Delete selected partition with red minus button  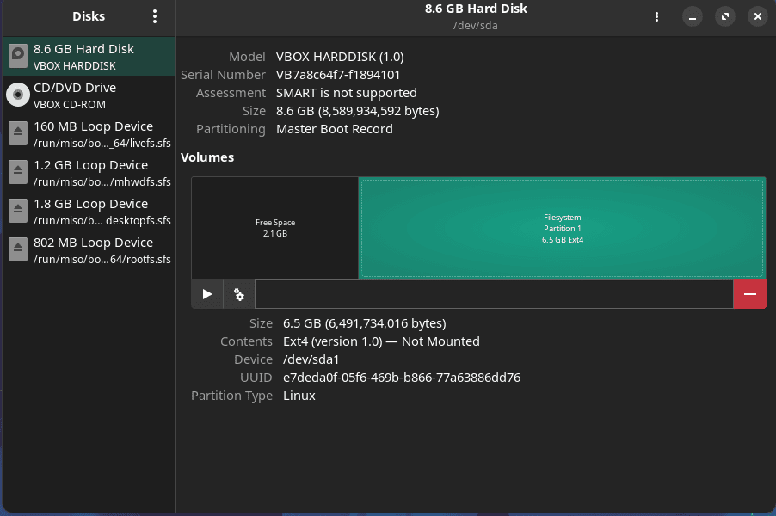point(749,294)
